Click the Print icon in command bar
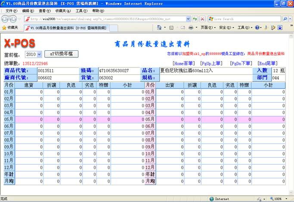294x202 pixels. [191, 28]
